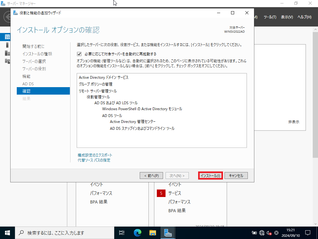Click サービス in the right tile
Image resolution: width=318 pixels, height=239 pixels.
175,193
